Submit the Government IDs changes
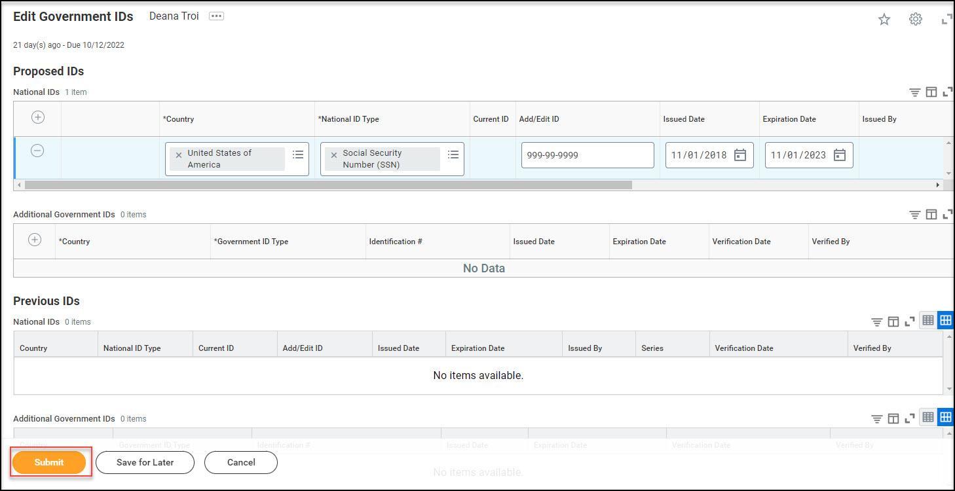 coord(49,462)
